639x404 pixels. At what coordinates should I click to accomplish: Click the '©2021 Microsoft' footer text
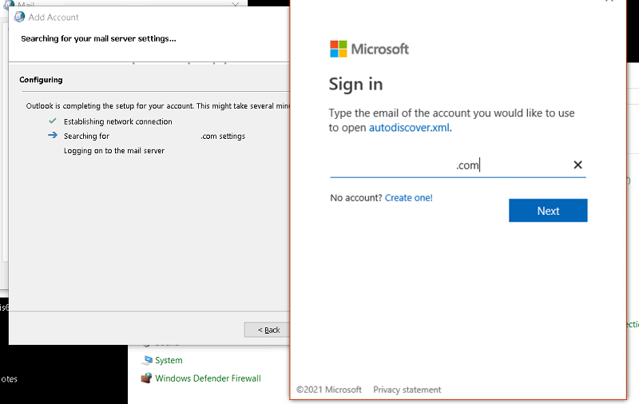[329, 390]
